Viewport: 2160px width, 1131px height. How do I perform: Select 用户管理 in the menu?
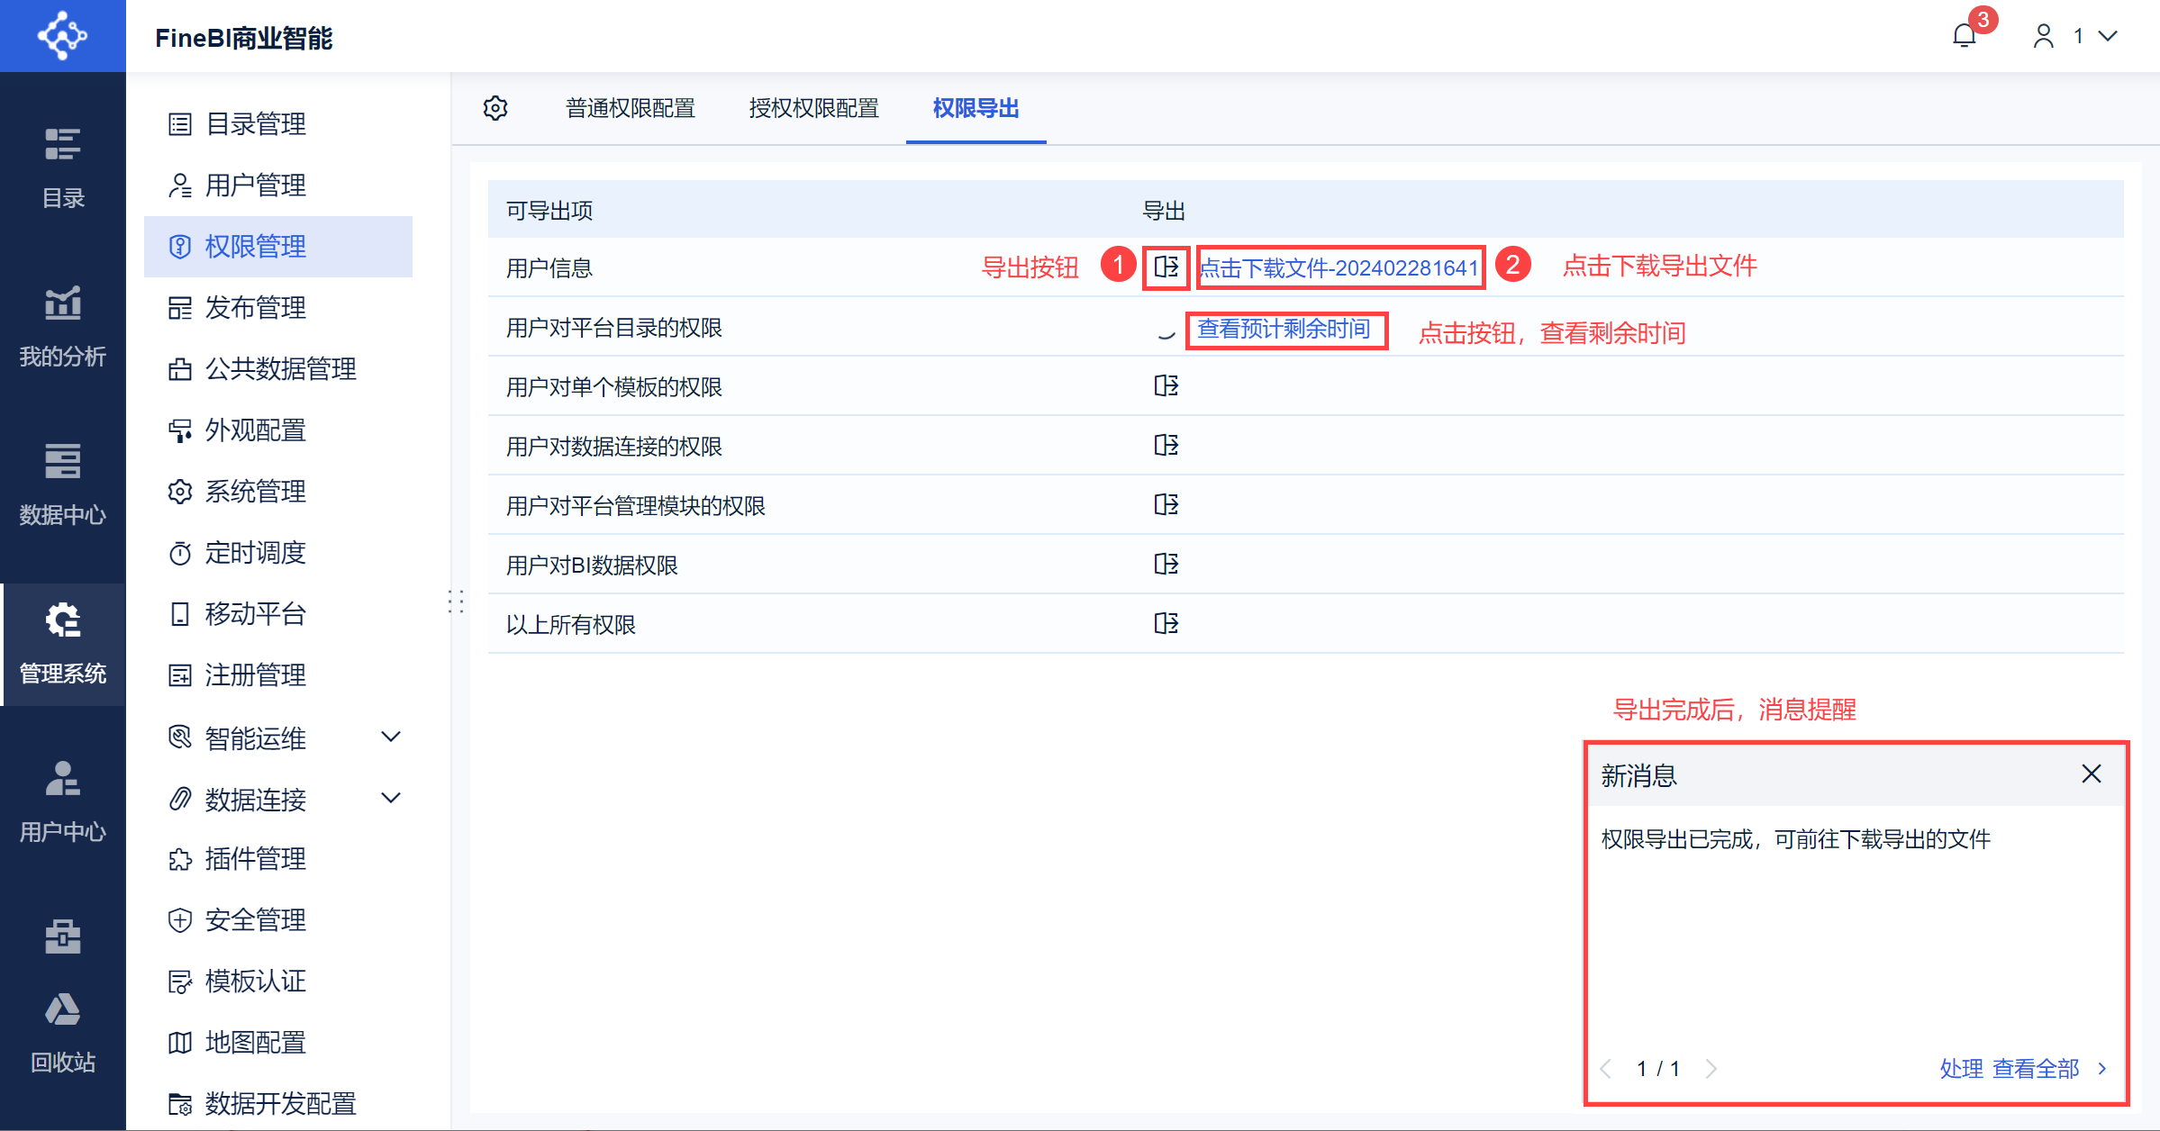tap(256, 185)
